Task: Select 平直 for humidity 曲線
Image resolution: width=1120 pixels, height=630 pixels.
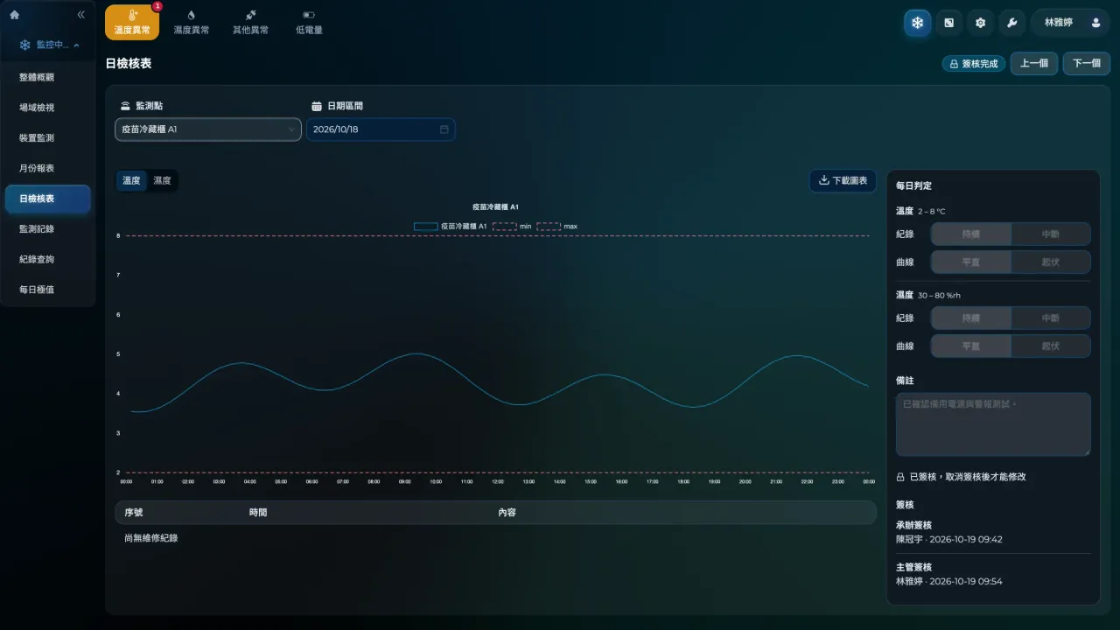Action: pos(971,346)
